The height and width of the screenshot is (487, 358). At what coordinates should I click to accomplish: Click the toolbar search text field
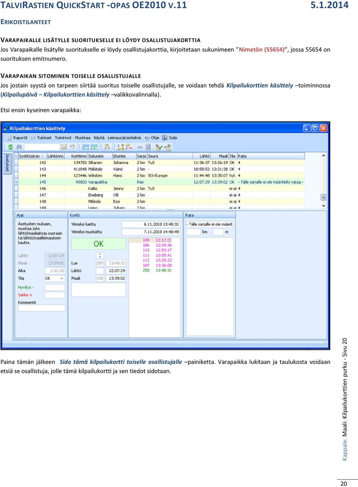click(x=42, y=147)
